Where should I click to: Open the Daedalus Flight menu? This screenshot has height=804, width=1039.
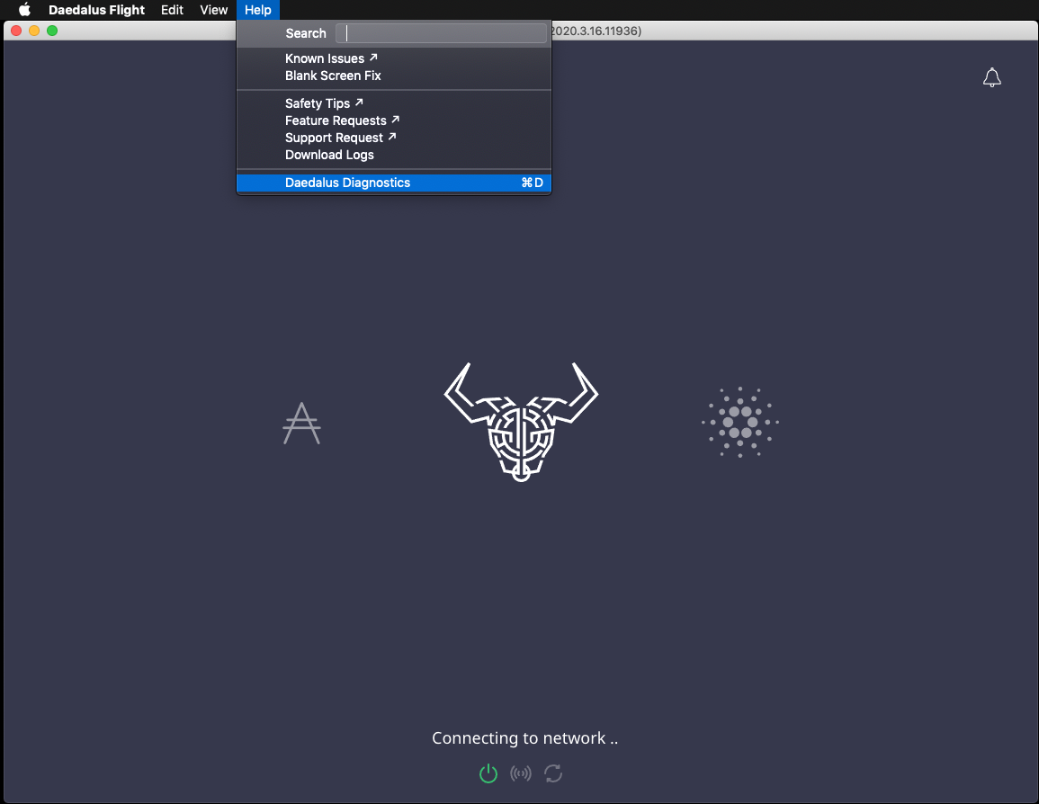pos(96,10)
